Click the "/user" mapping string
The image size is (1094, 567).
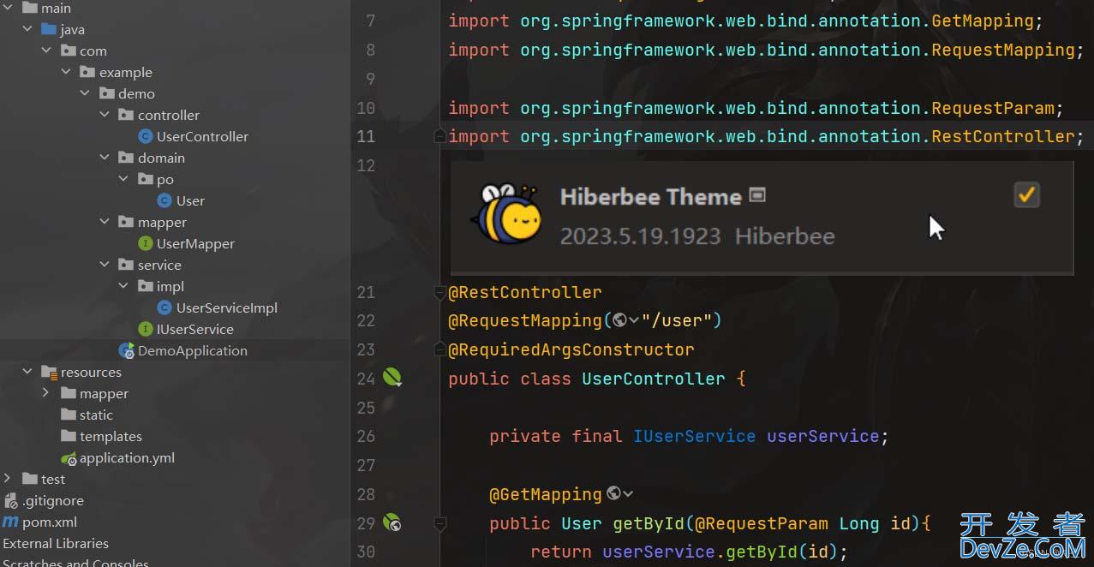click(677, 320)
